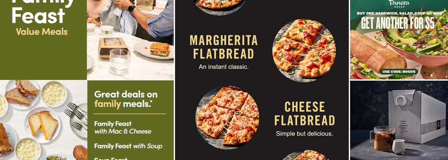
Task: Open the sandwiches and soup bowls photo
Action: (x=43, y=120)
